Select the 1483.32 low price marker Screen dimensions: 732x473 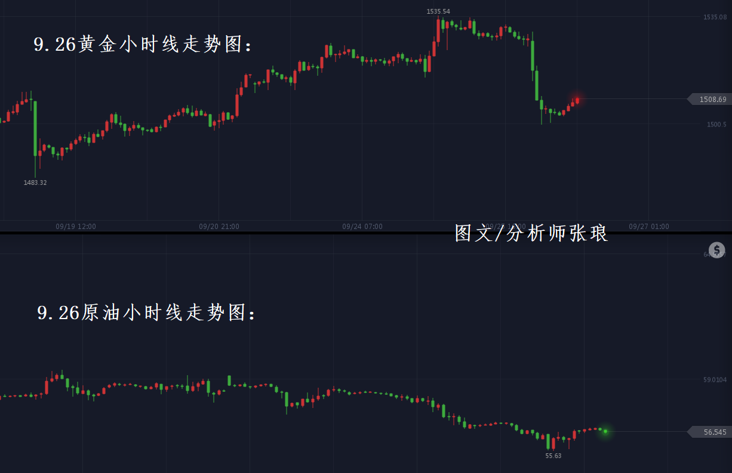(x=35, y=183)
